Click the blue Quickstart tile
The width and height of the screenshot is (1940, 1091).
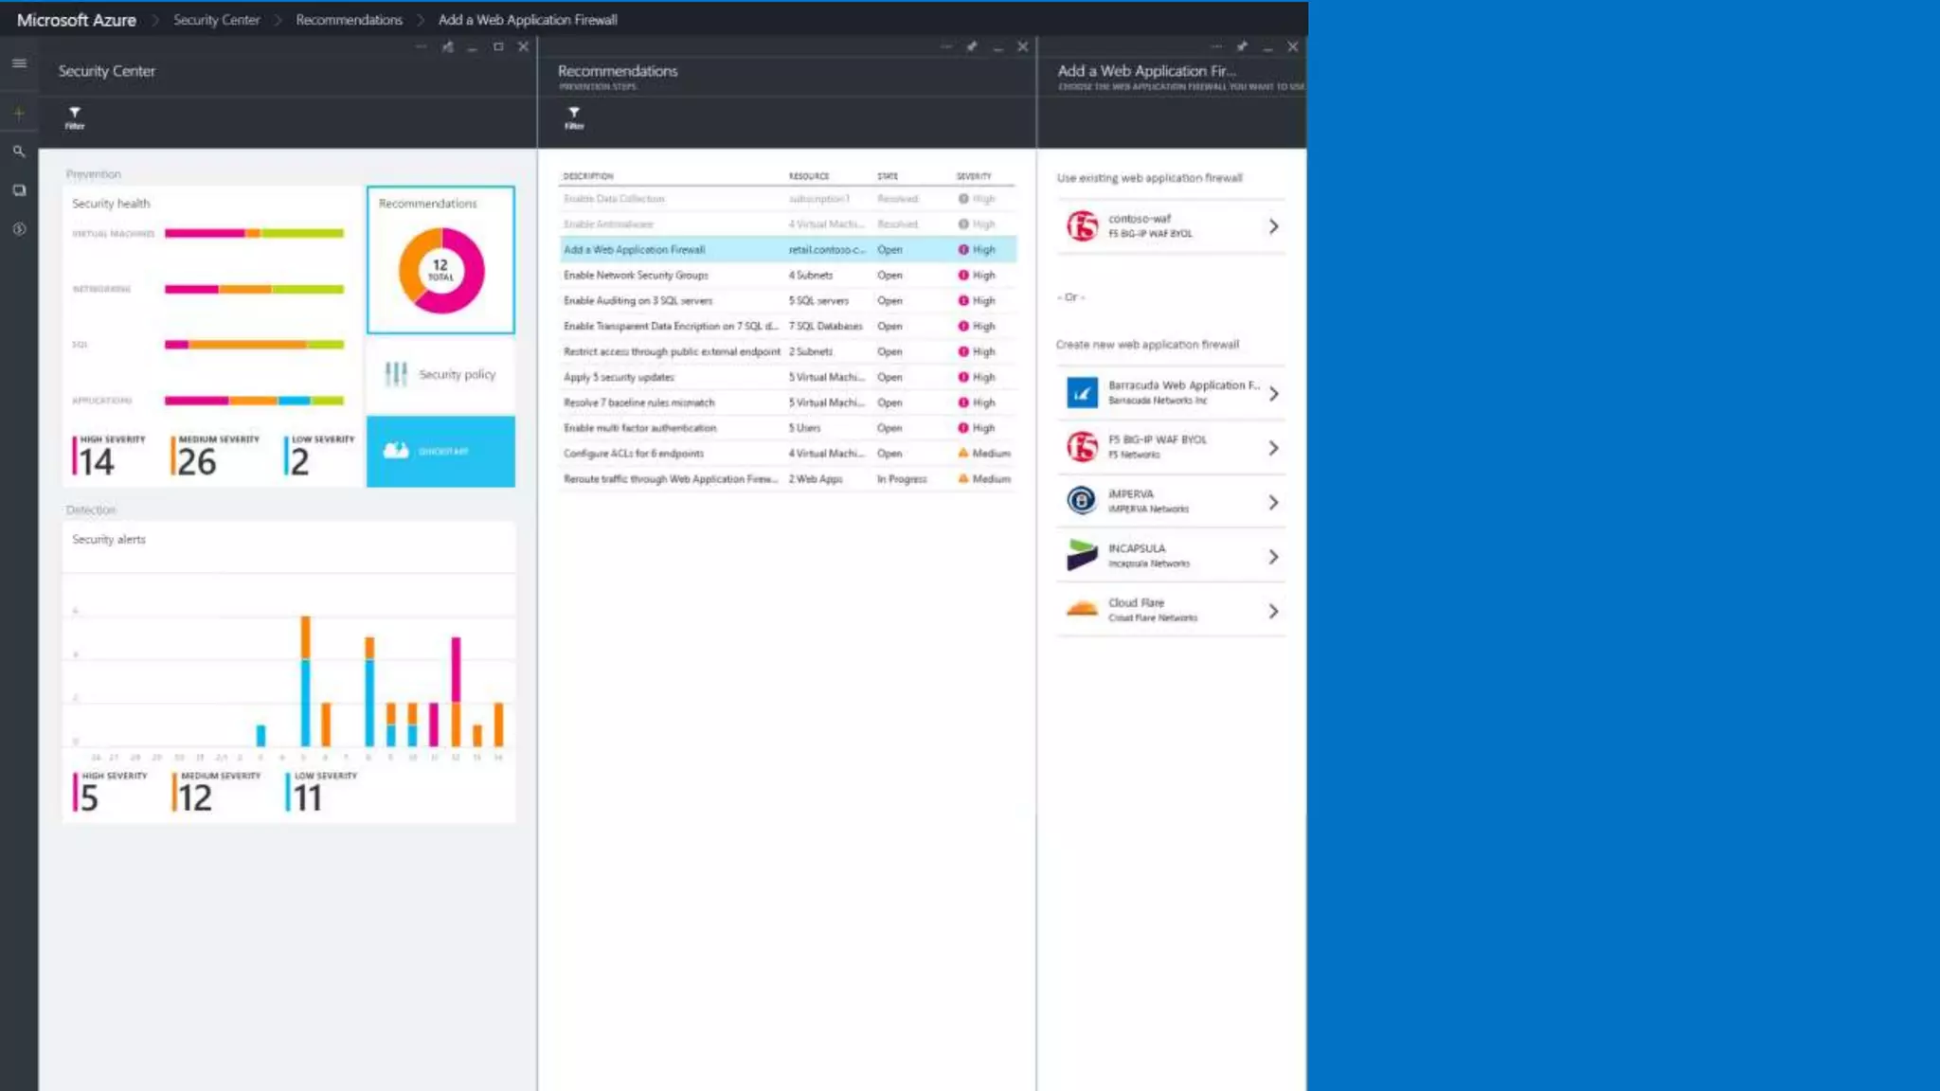pos(440,451)
